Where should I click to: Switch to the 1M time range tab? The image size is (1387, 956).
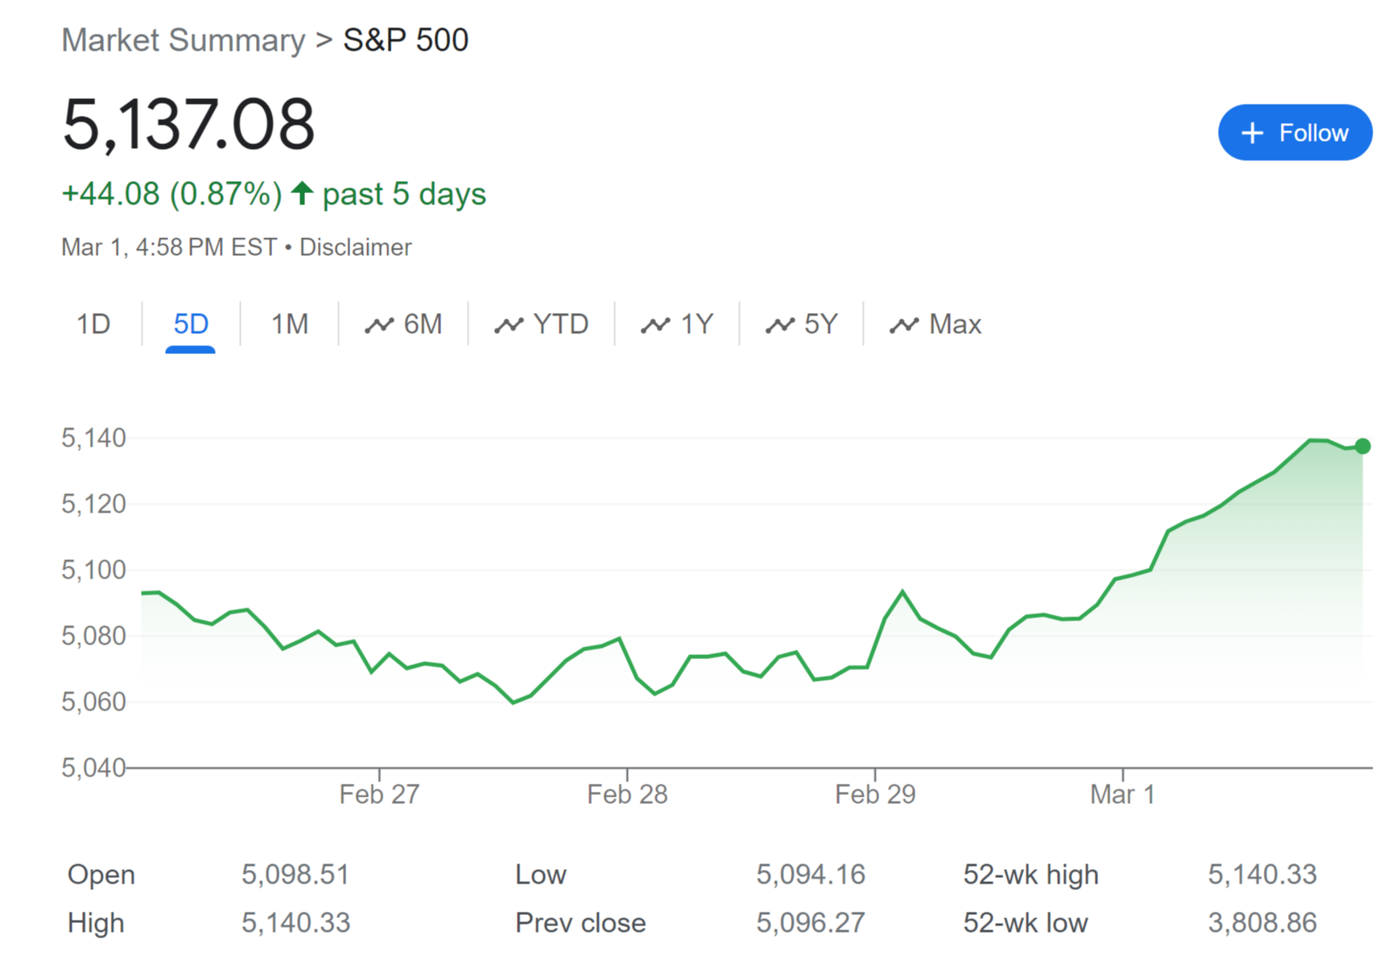click(x=289, y=324)
